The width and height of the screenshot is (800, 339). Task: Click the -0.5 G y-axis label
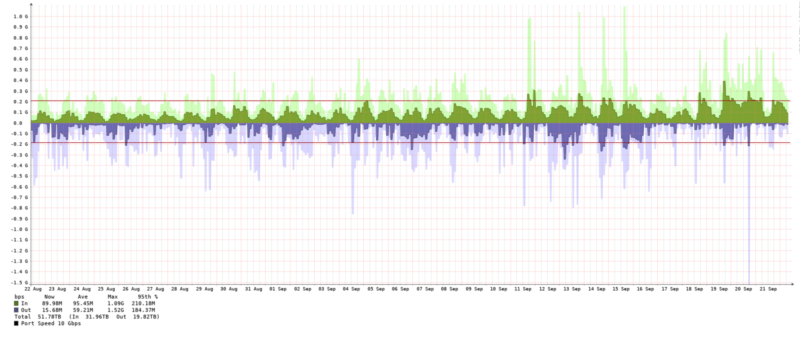(x=19, y=176)
